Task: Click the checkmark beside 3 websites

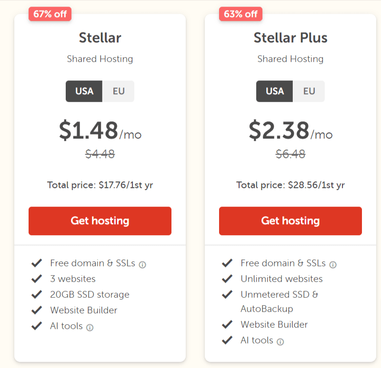Action: coord(37,278)
